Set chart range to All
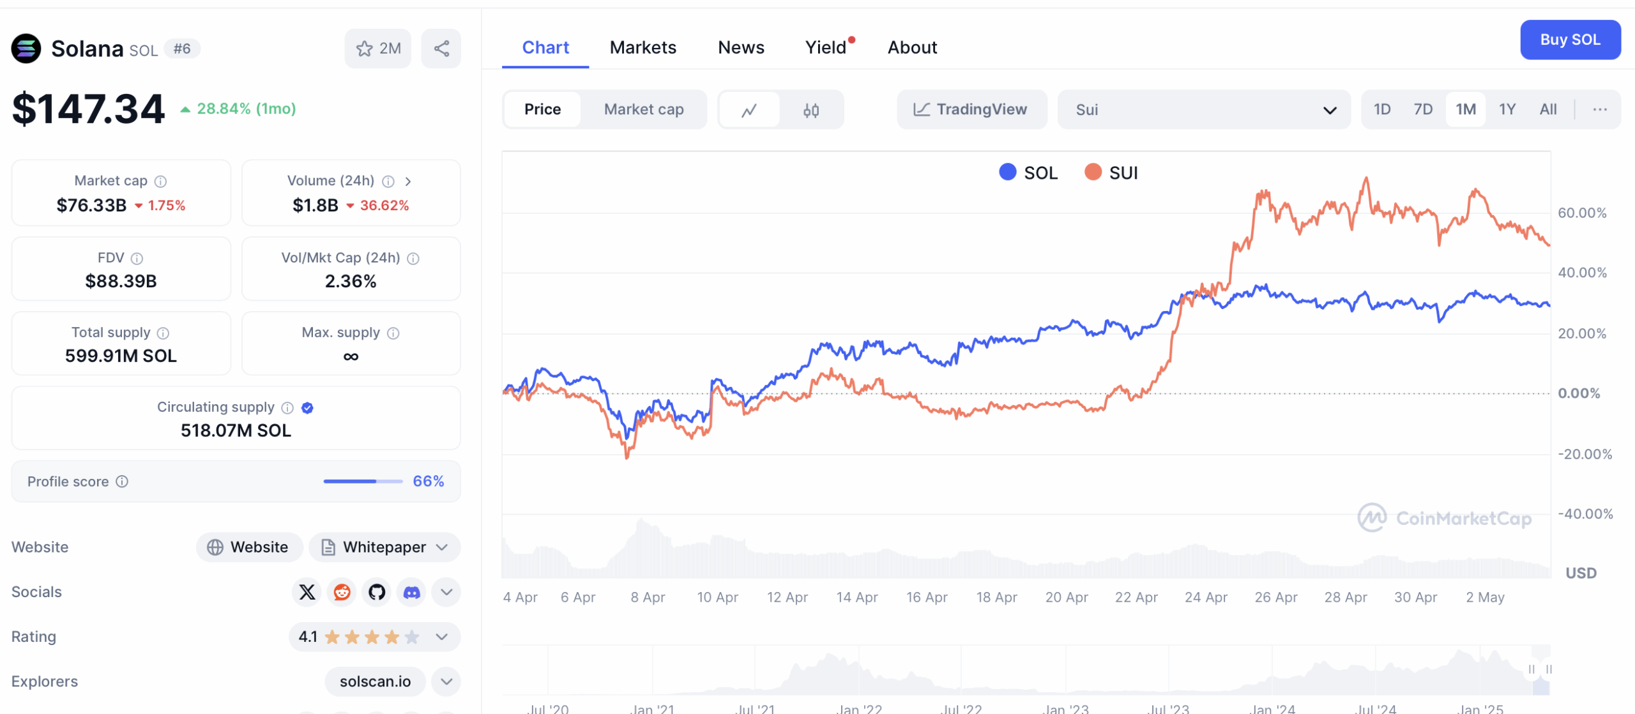Image resolution: width=1635 pixels, height=714 pixels. click(x=1548, y=109)
